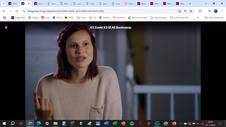Expand the Drive bookmarks folder
The height and width of the screenshot is (127, 226).
pos(81,17)
